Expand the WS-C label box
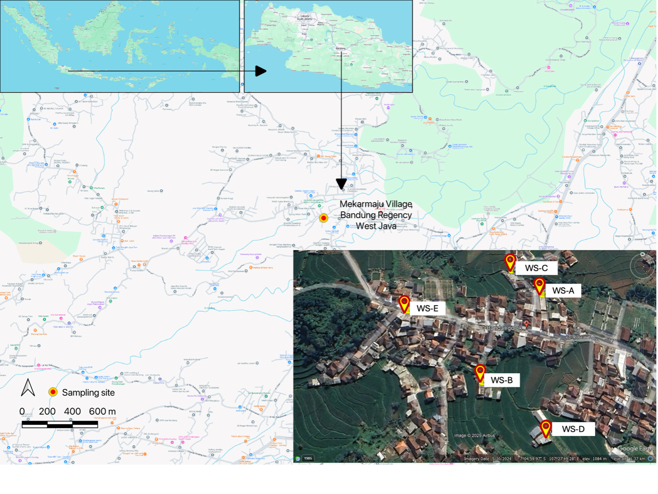The width and height of the screenshot is (658, 494). [537, 268]
